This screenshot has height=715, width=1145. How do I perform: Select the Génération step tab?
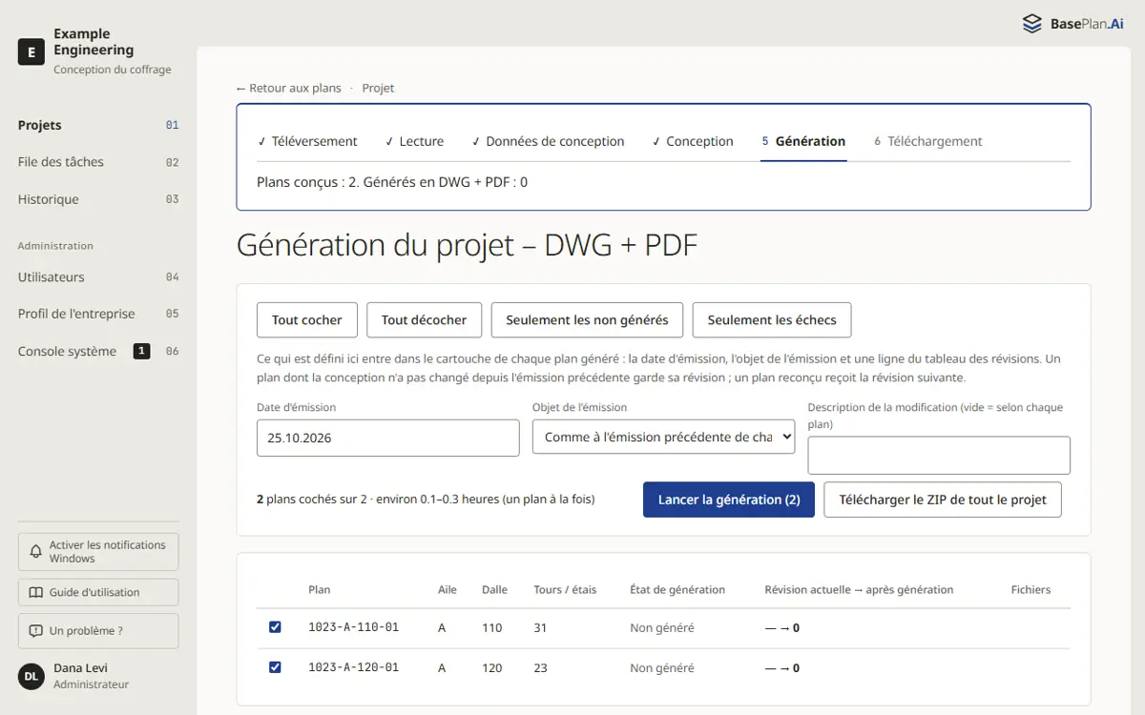click(x=803, y=141)
